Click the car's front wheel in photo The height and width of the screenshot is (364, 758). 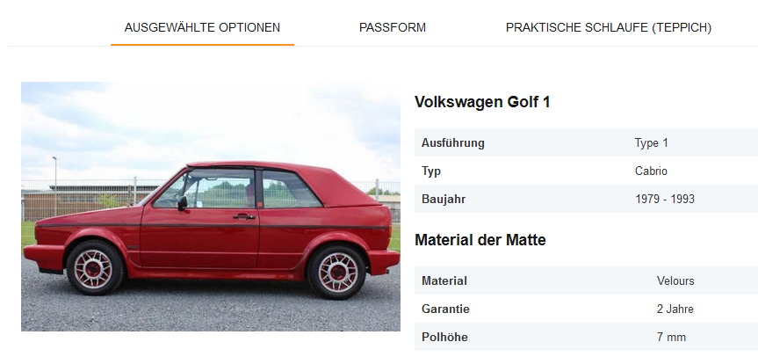[x=93, y=267]
